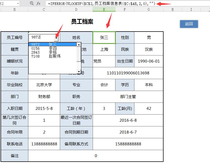Open the employee ID combo box dropdown arrow
The height and width of the screenshot is (164, 210).
[57, 38]
